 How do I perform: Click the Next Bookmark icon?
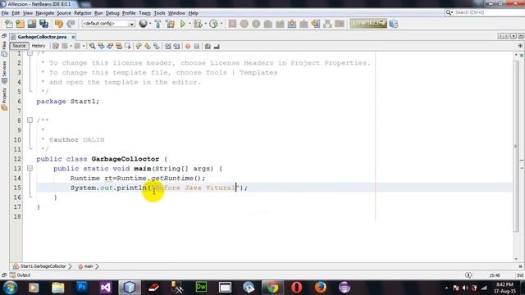point(148,46)
